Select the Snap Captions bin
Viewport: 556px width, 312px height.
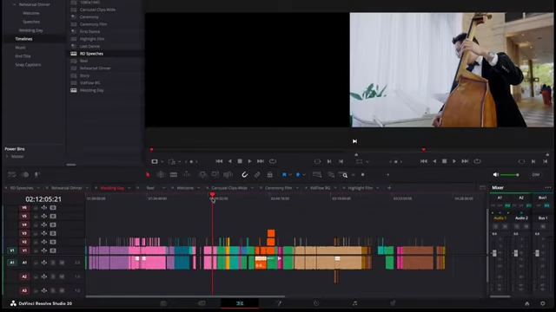tap(28, 65)
